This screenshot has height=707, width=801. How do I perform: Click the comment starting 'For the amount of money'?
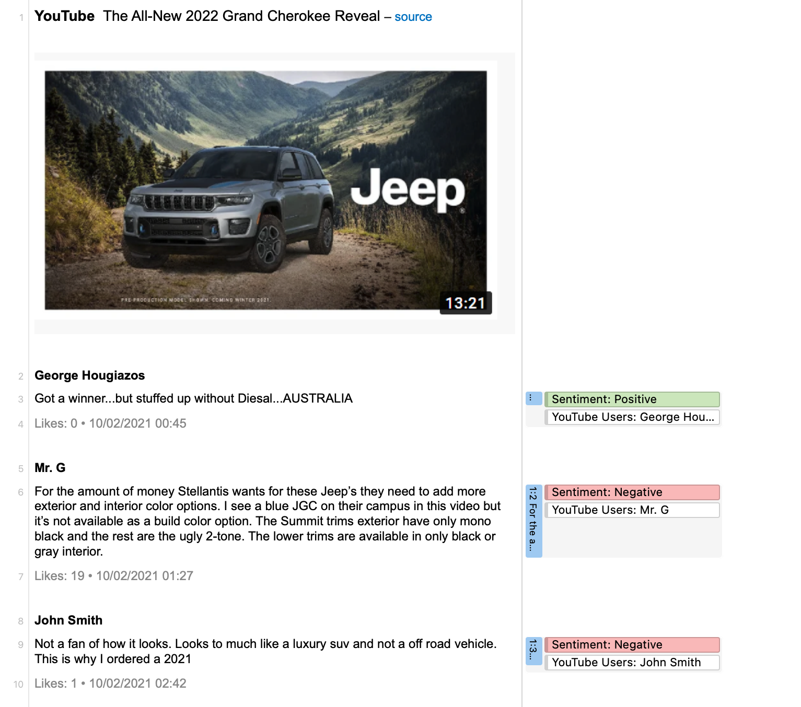click(268, 521)
